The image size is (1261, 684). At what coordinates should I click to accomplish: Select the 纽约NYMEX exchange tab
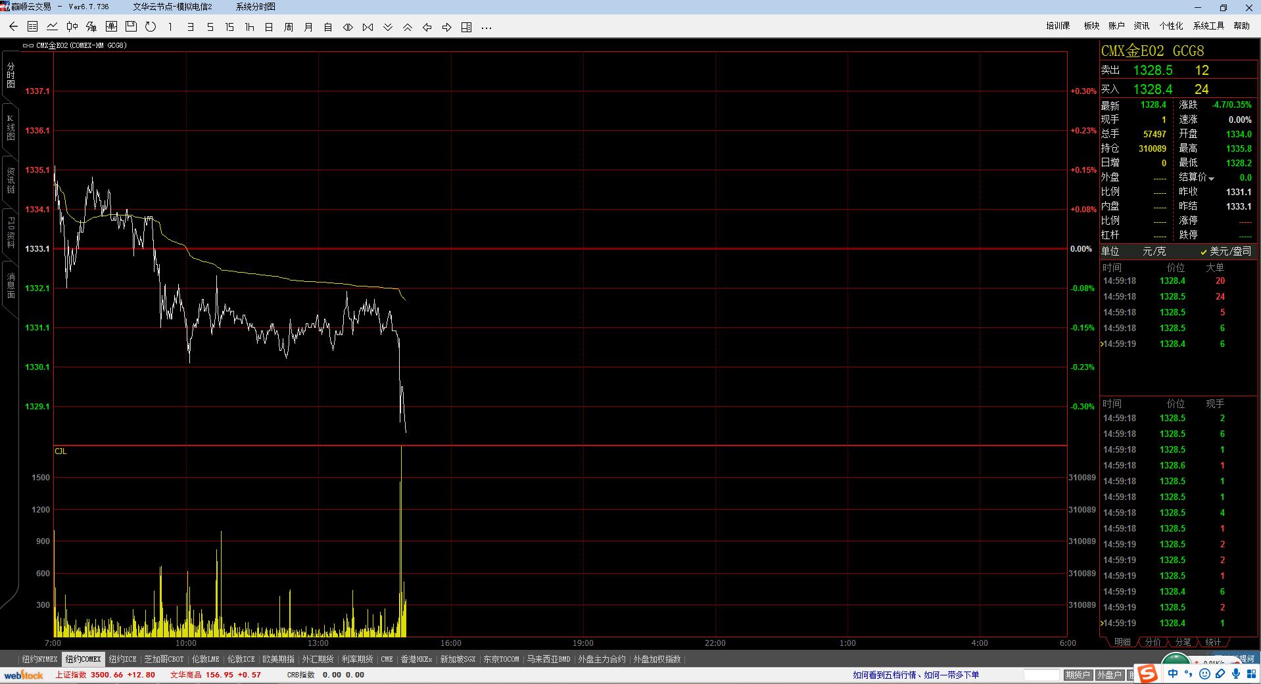[39, 659]
